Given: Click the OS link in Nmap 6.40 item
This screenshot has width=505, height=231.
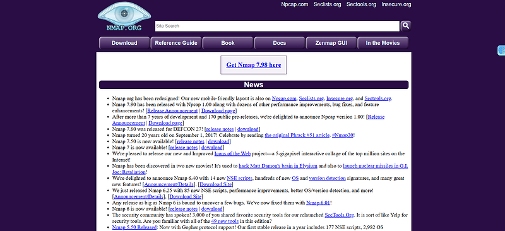Looking at the screenshot, I should 295,178.
